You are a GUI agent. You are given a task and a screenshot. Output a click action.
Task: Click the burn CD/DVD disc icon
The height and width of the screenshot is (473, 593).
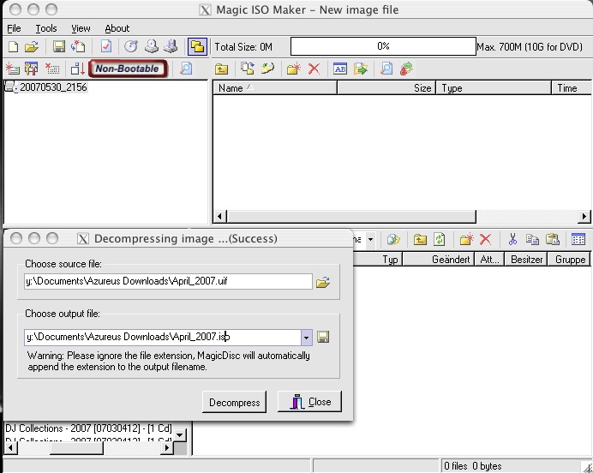[131, 46]
